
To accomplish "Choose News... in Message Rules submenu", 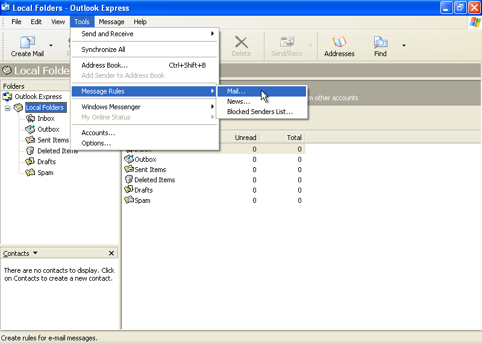I will click(x=261, y=101).
